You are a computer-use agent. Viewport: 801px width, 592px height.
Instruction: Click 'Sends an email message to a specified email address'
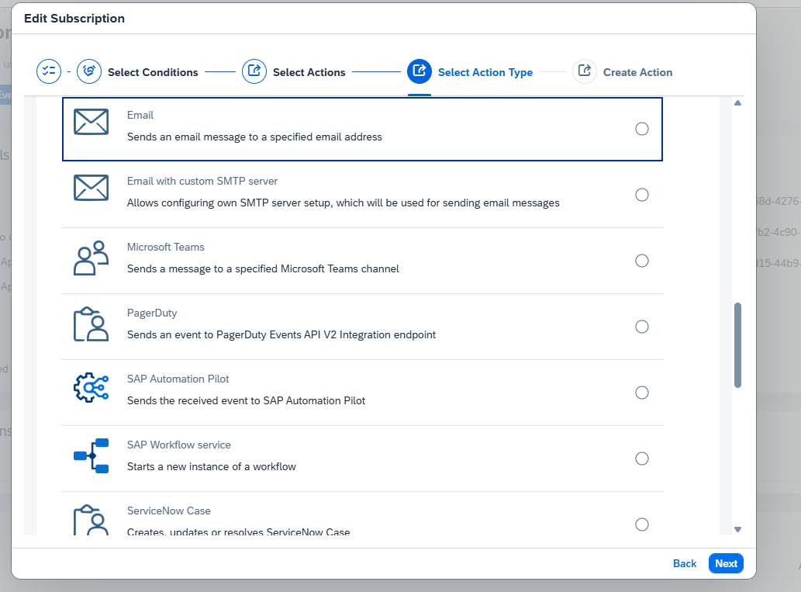[254, 137]
